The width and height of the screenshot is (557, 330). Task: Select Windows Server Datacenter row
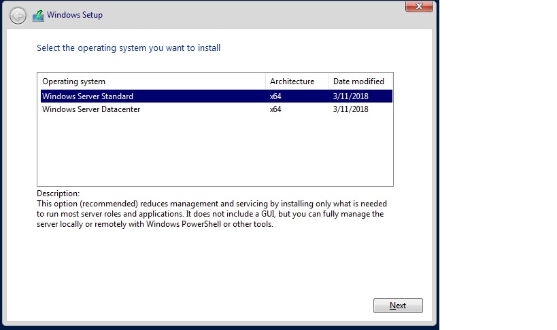pyautogui.click(x=216, y=109)
